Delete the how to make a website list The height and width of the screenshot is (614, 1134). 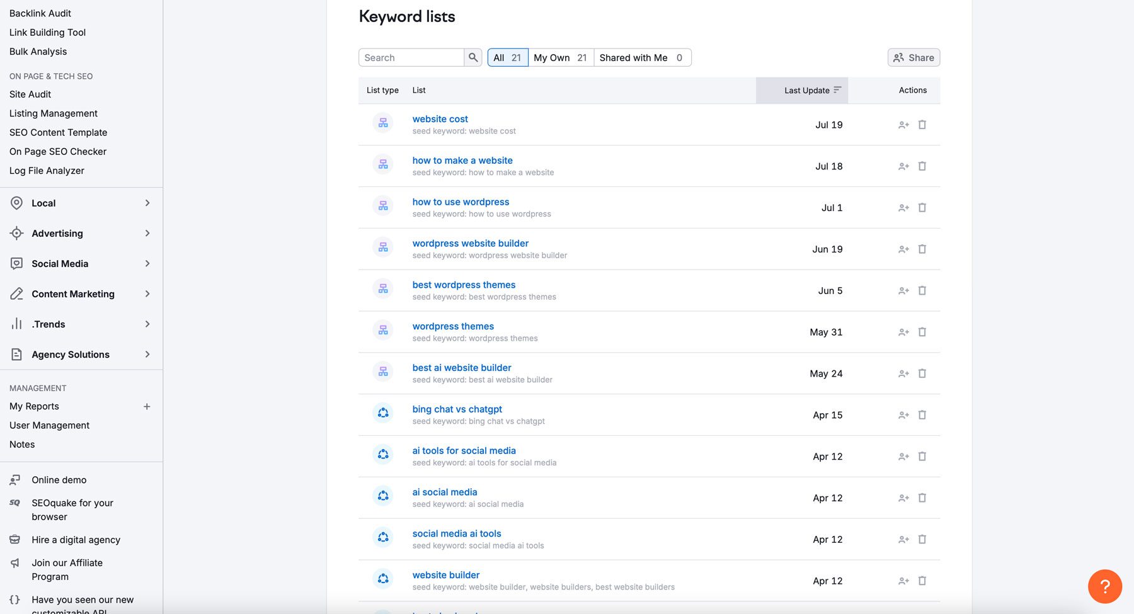point(922,166)
